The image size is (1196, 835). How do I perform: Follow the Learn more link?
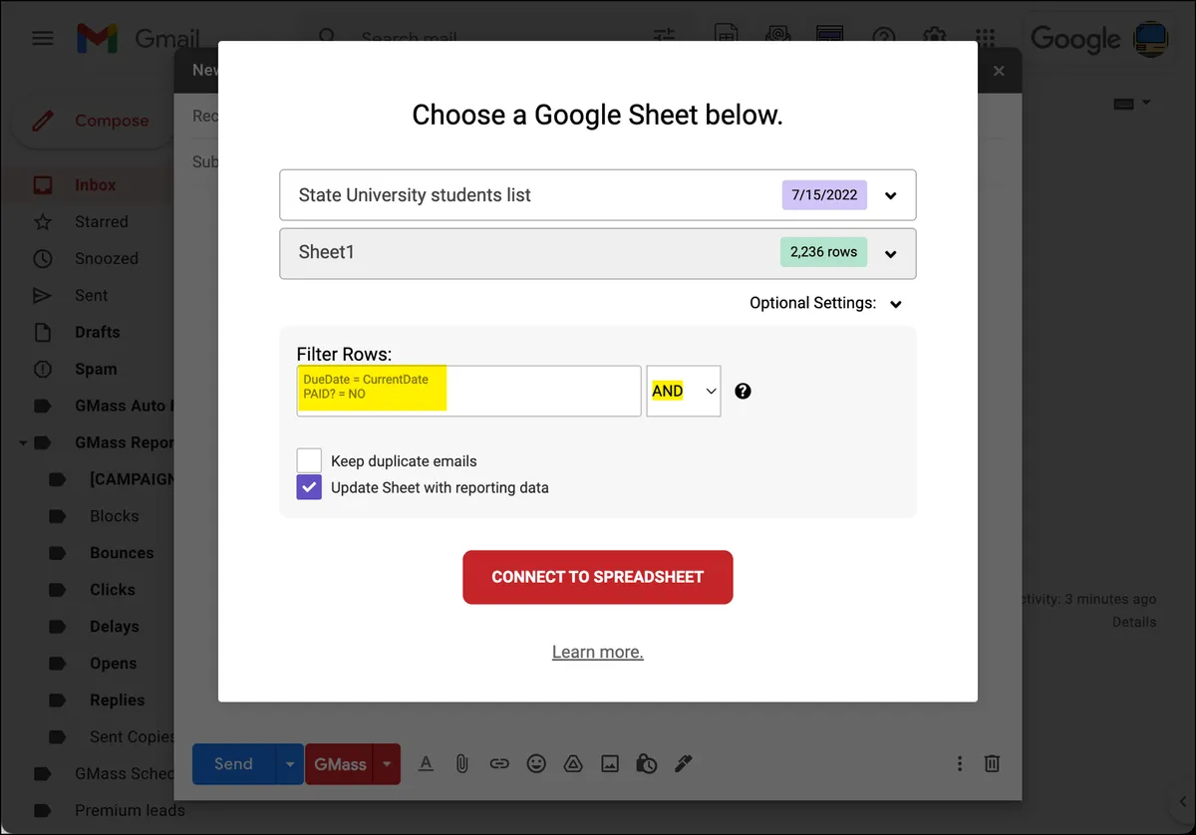598,652
